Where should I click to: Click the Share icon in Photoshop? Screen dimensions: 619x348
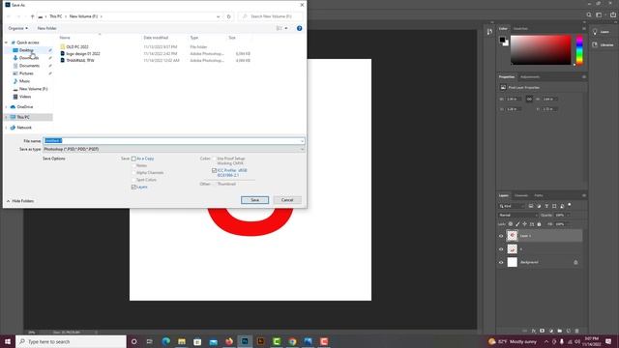(613, 14)
